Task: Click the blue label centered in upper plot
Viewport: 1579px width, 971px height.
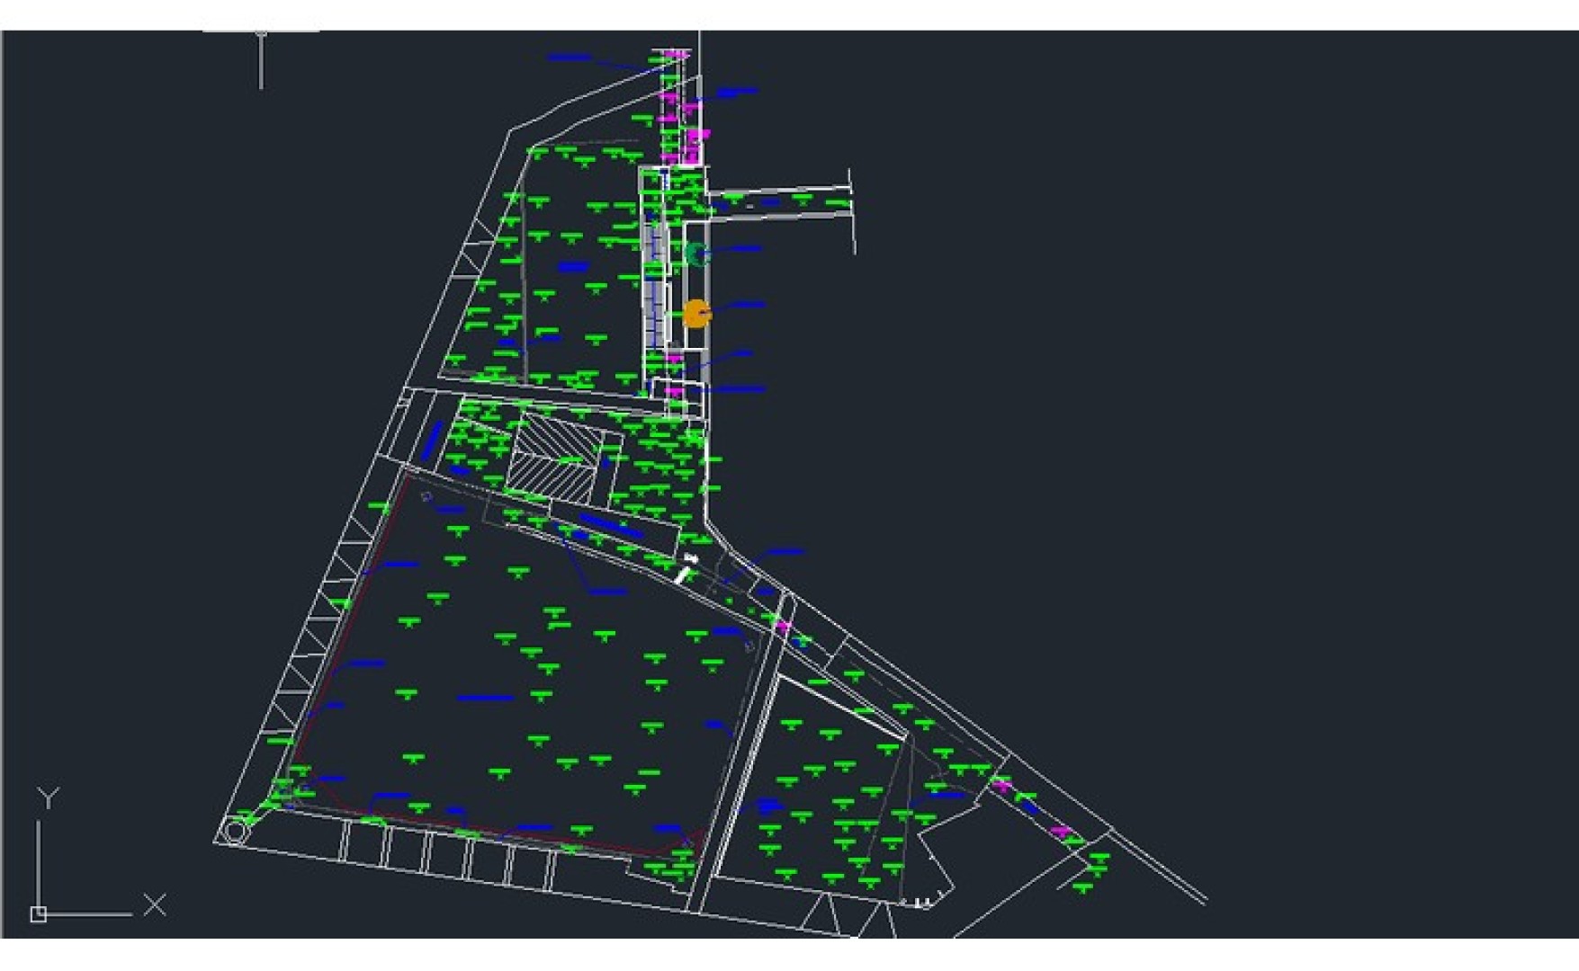Action: point(573,266)
